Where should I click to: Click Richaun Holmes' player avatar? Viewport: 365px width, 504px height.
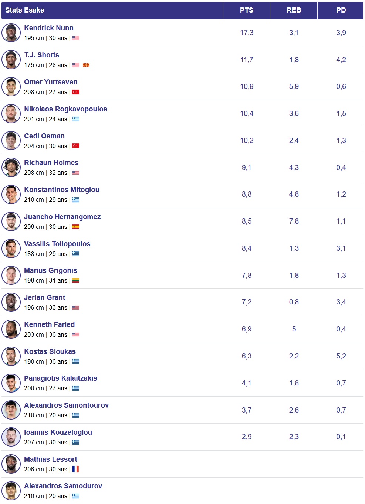click(x=11, y=167)
